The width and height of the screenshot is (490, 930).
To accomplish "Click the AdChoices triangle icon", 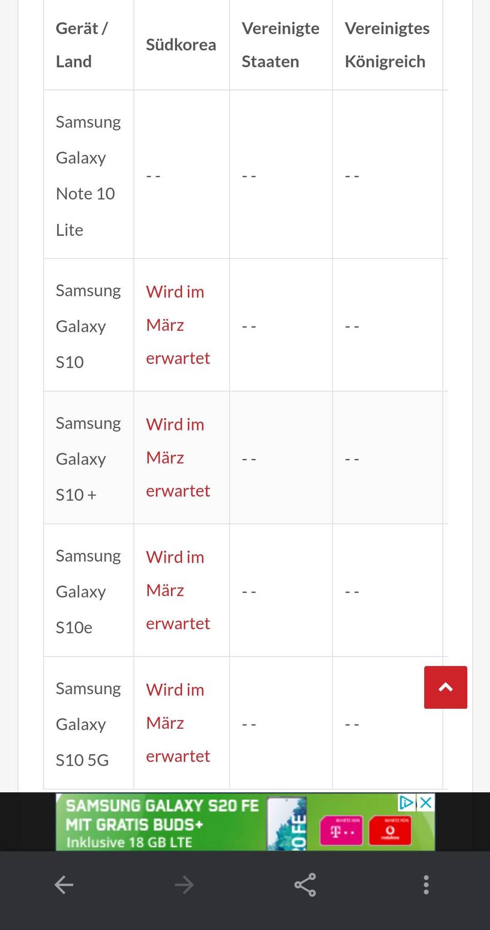I will coord(407,802).
